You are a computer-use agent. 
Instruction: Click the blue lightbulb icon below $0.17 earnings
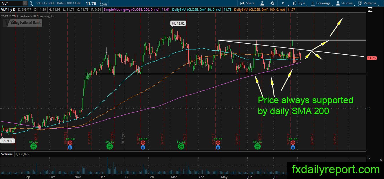tap(218, 147)
